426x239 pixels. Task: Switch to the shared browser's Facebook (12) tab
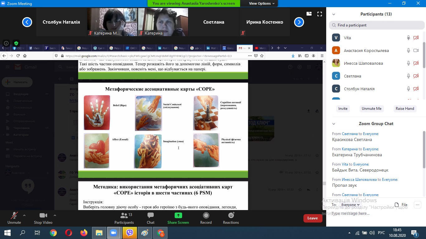[x=19, y=48]
